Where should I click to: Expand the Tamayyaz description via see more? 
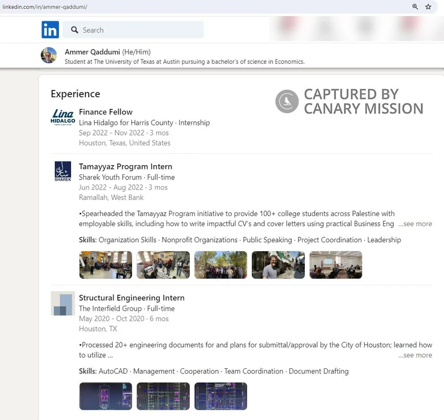[x=416, y=224]
